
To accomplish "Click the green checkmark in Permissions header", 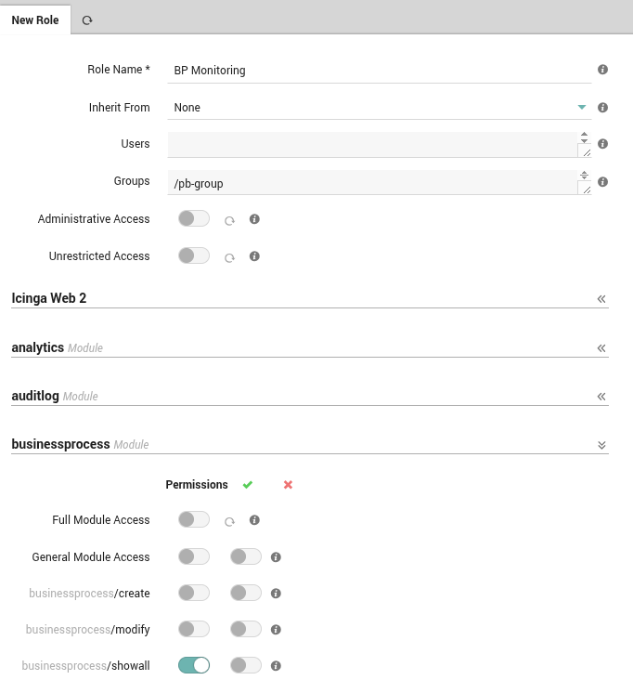I will pyautogui.click(x=248, y=485).
